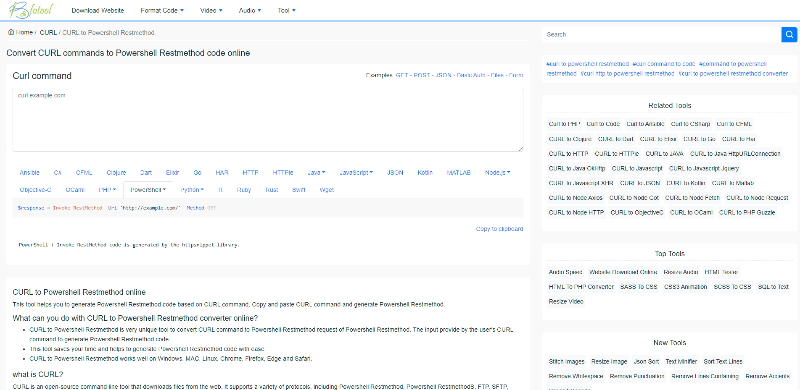Screen dimensions: 800x390
Task: Load the POST example
Action: (x=422, y=75)
